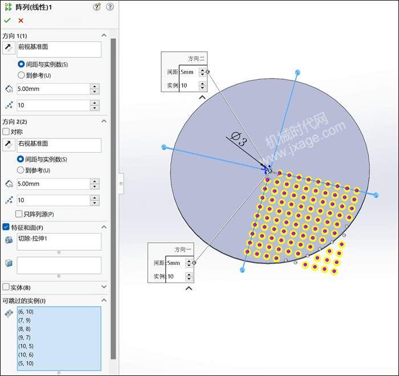
Task: Enable 只阵列源 pattern seed only checkbox
Action: tap(19, 214)
